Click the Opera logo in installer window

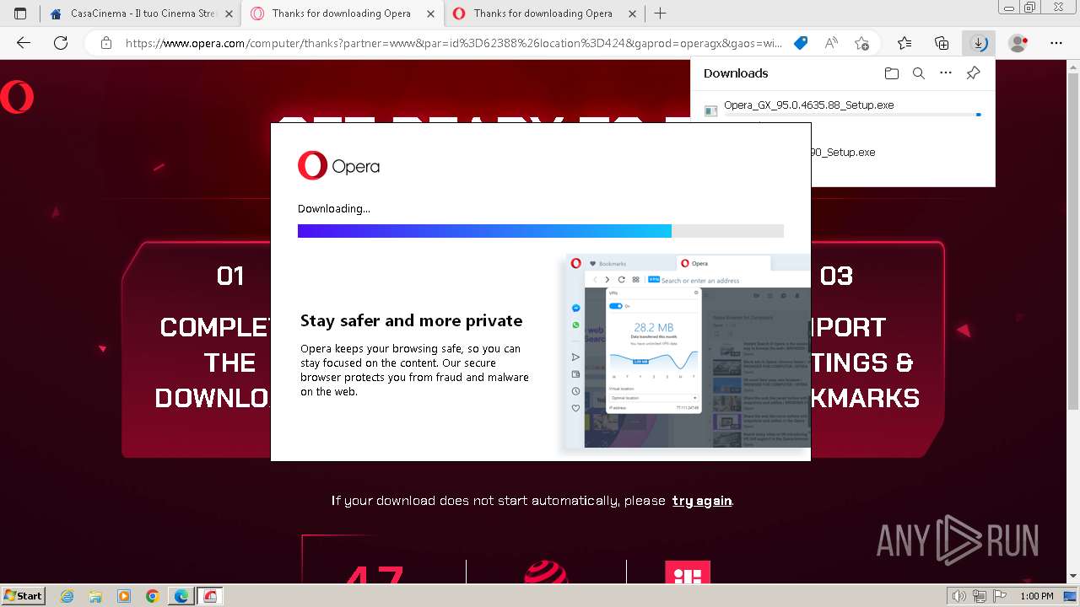(338, 166)
